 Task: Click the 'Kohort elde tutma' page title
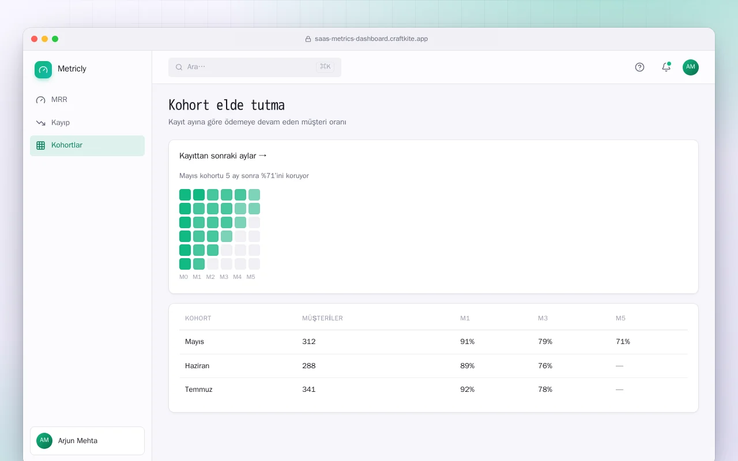(x=227, y=105)
